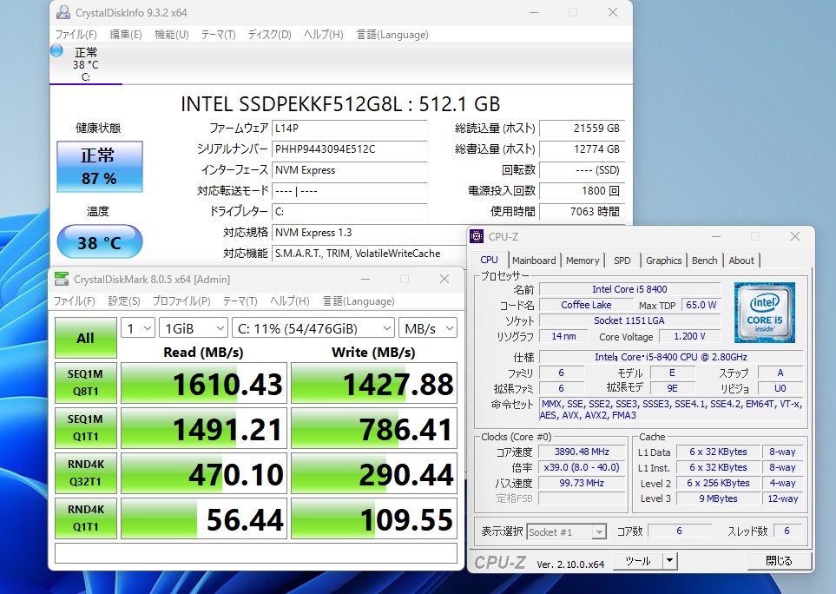836x594 pixels.
Task: Open the test size dropdown showing 1GiB
Action: click(x=194, y=328)
